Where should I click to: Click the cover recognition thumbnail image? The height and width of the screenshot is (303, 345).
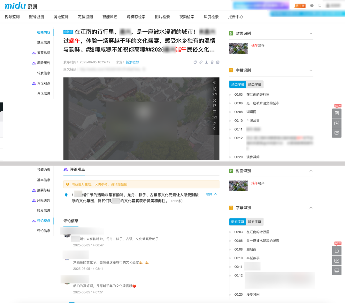[238, 49]
